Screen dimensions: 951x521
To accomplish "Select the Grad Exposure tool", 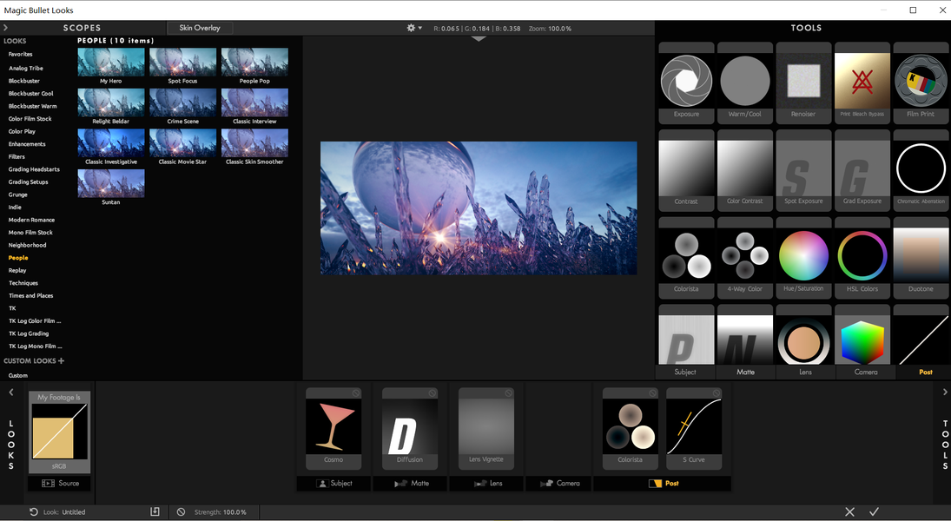I will tap(862, 170).
